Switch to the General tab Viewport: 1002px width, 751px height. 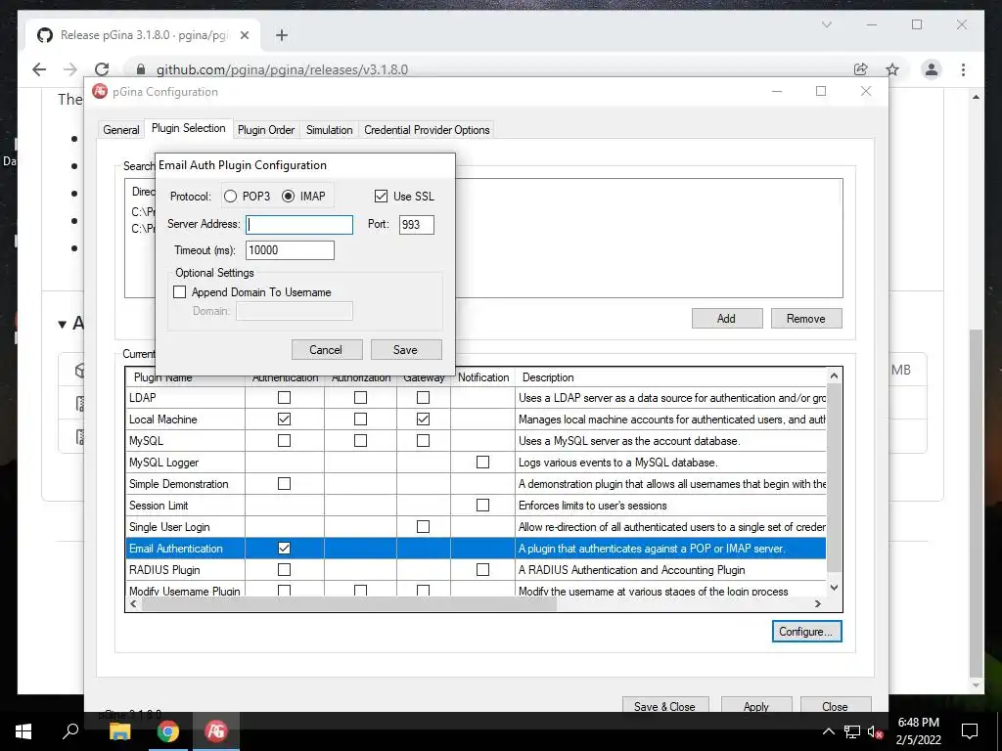[120, 130]
